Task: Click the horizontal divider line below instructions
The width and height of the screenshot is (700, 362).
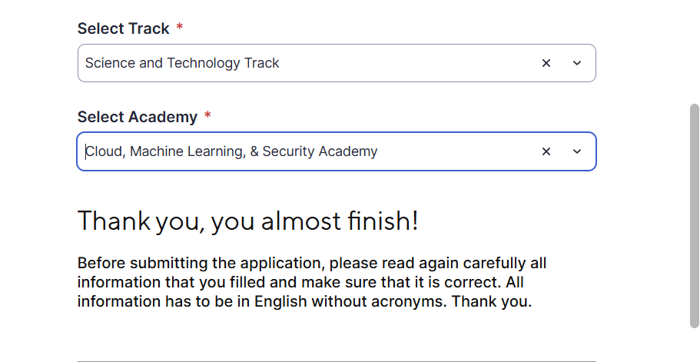Action: coord(337,360)
